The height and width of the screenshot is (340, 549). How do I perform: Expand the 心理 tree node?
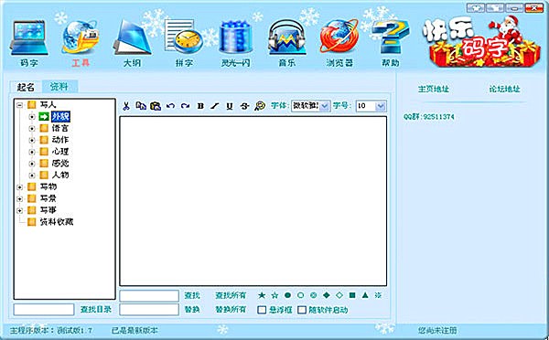tap(32, 152)
